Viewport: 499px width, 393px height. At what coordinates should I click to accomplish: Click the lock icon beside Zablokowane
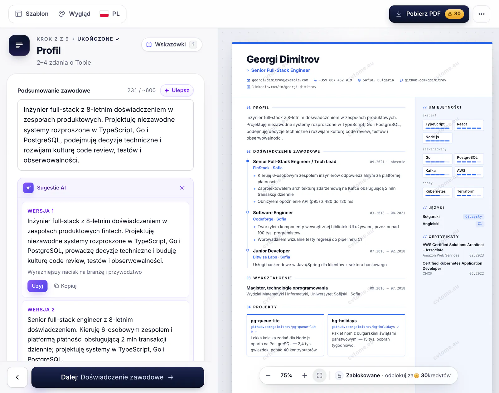339,376
